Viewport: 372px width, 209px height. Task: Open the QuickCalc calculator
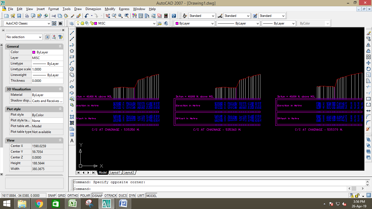coord(166,16)
